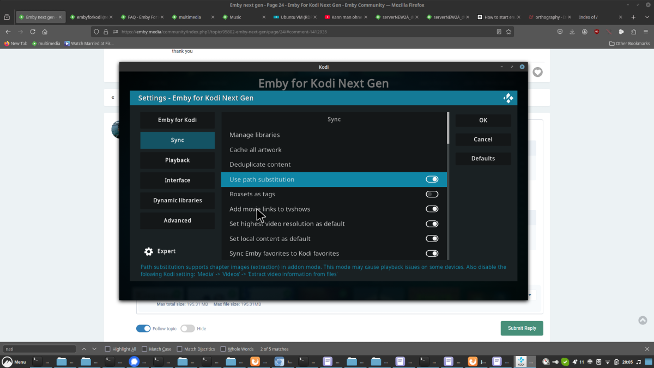Screen dimensions: 654x368
Task: Open multimedia bookmark in bookmarks bar
Action: pos(46,43)
